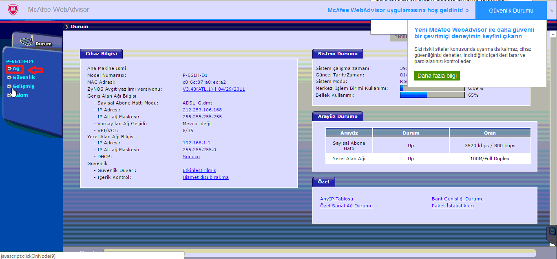Open the Hizmet dışı bırakma link
The image size is (557, 259).
(206, 177)
